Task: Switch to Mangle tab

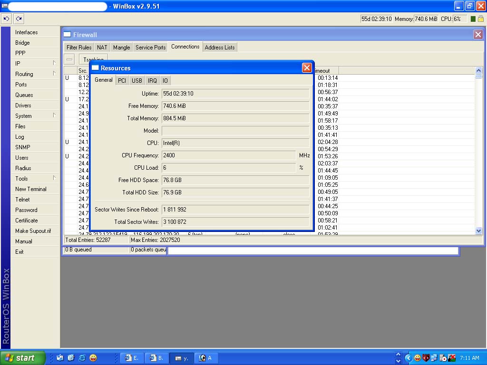Action: tap(121, 47)
